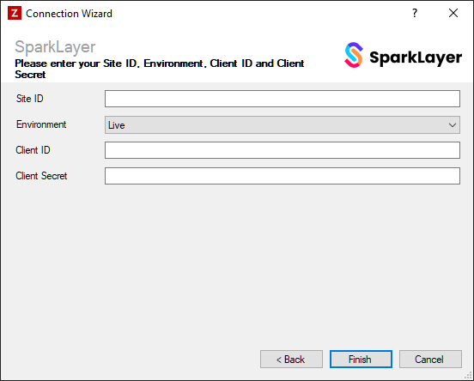
Task: Click the gray SparkLayer heading text
Action: (55, 47)
